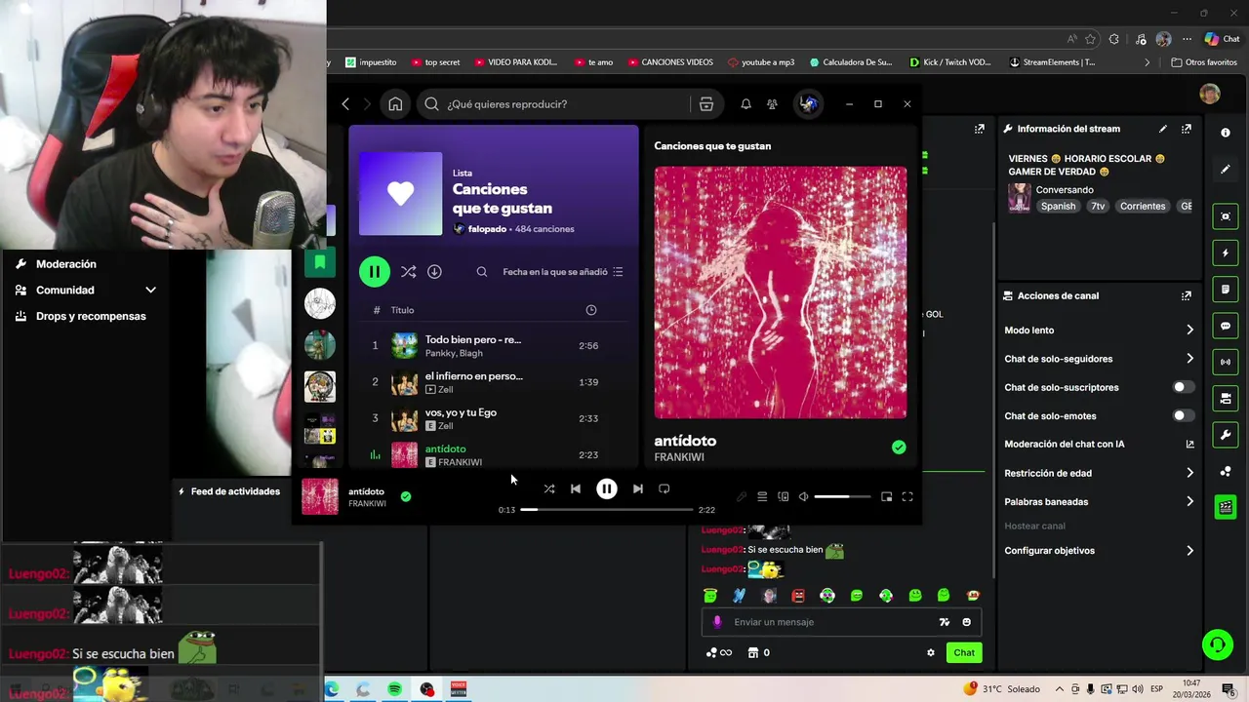Open Spotify profile avatar menu
The image size is (1249, 702).
(x=808, y=104)
